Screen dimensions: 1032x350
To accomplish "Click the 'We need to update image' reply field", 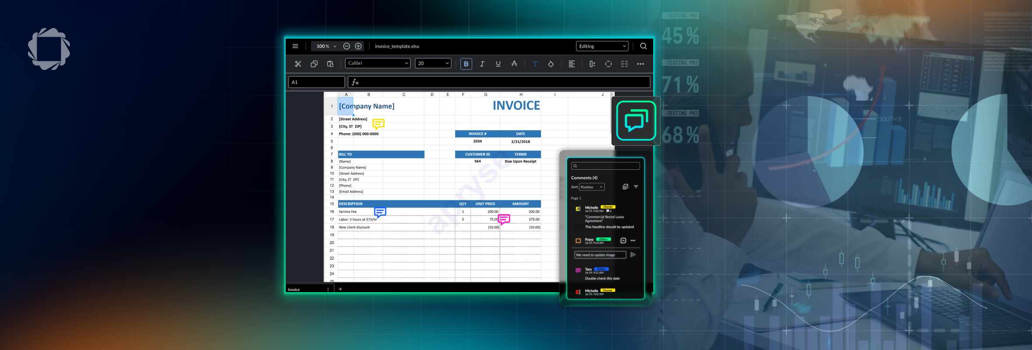I will pos(600,255).
